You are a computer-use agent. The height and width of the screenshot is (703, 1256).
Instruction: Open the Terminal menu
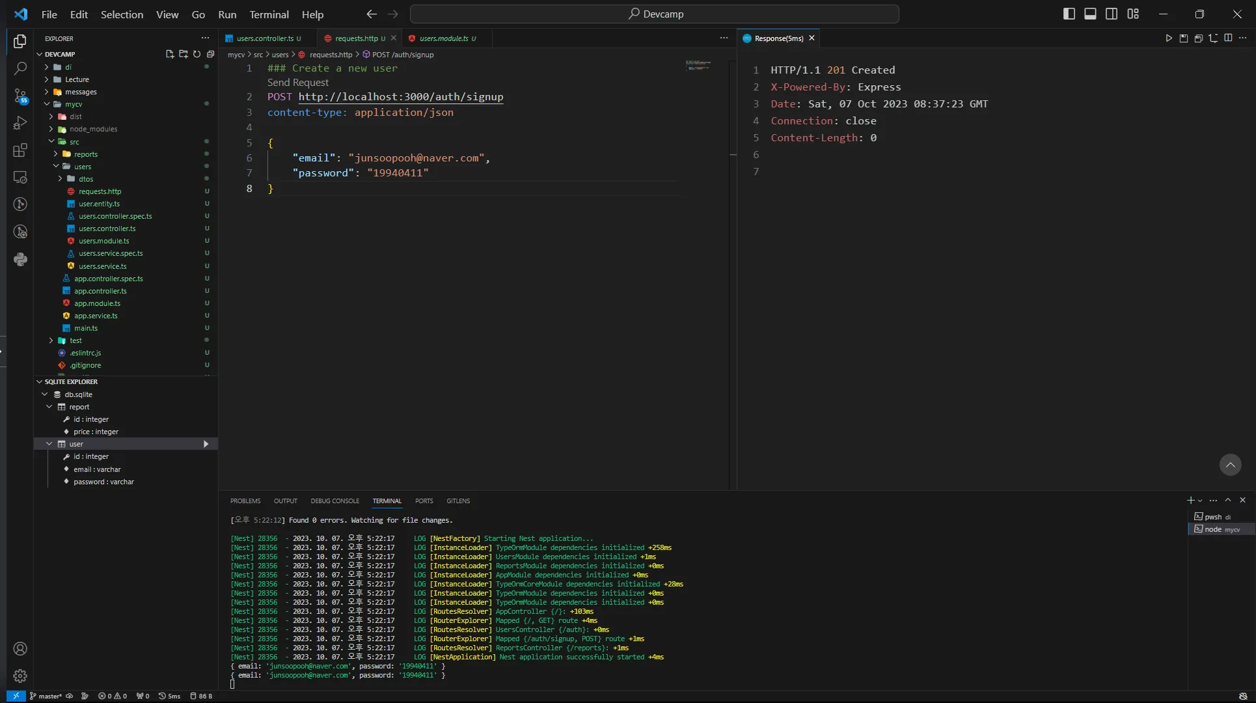coord(269,14)
